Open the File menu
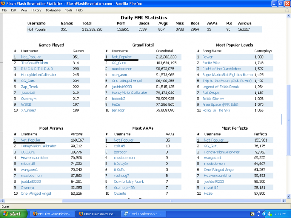This screenshot has width=291, height=218. (4, 10)
